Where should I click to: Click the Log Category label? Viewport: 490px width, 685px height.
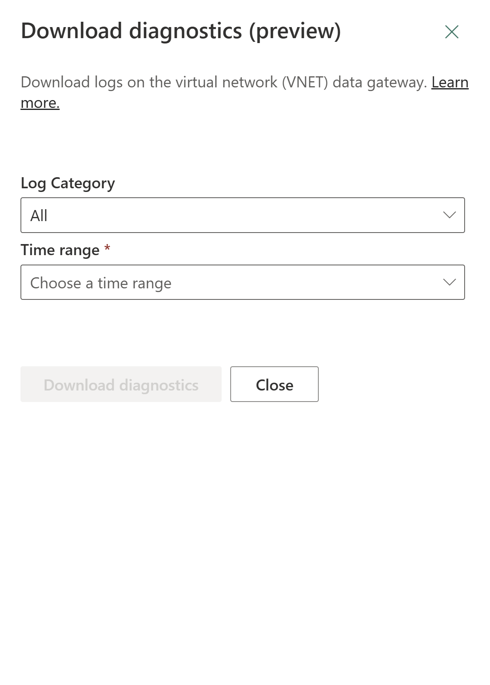coord(68,183)
